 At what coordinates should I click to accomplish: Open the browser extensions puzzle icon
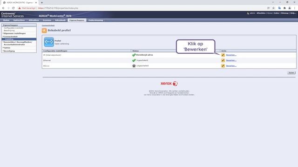pyautogui.click(x=284, y=8)
